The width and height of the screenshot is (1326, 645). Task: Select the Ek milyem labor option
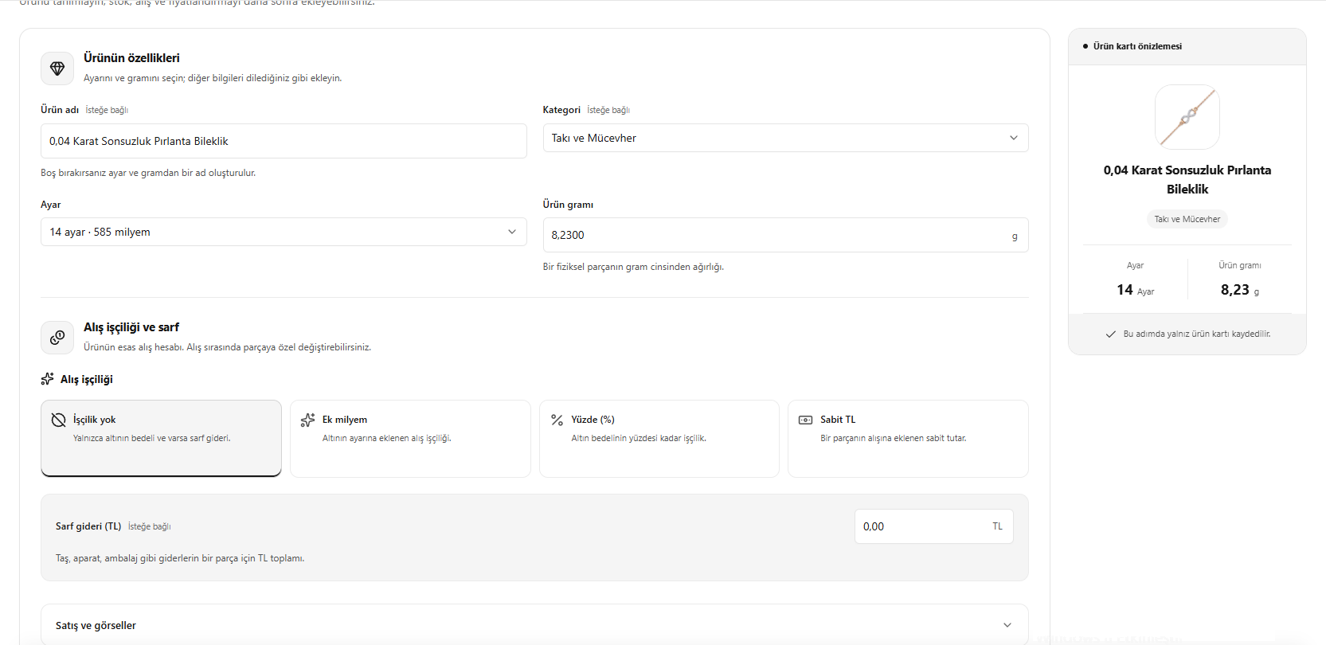click(x=410, y=439)
